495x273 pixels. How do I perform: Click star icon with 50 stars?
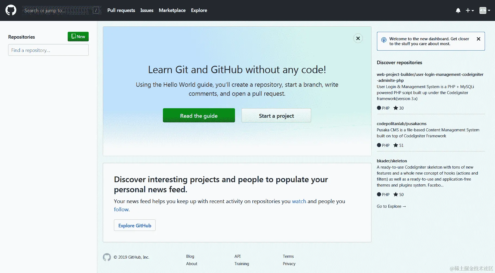tap(396, 194)
